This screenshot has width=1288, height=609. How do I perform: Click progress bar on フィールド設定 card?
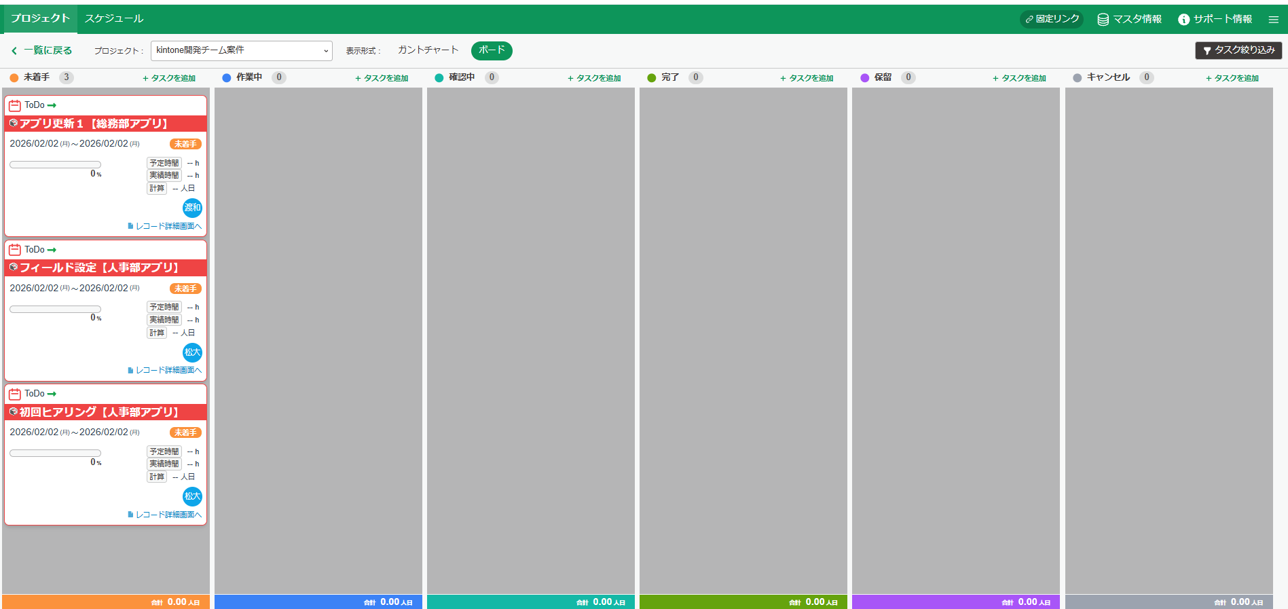pos(55,309)
